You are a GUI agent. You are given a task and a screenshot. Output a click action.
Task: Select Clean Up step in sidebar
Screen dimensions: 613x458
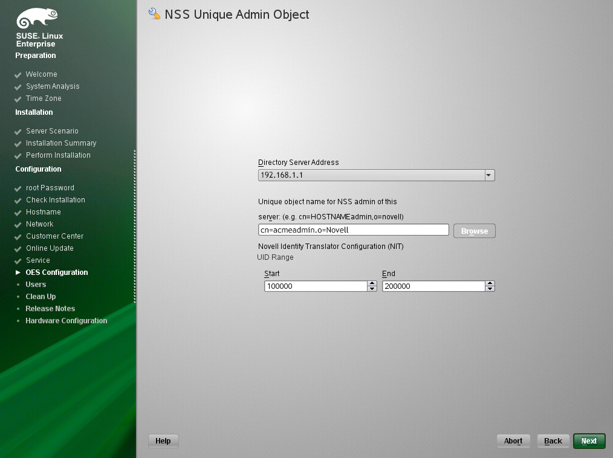pos(41,297)
